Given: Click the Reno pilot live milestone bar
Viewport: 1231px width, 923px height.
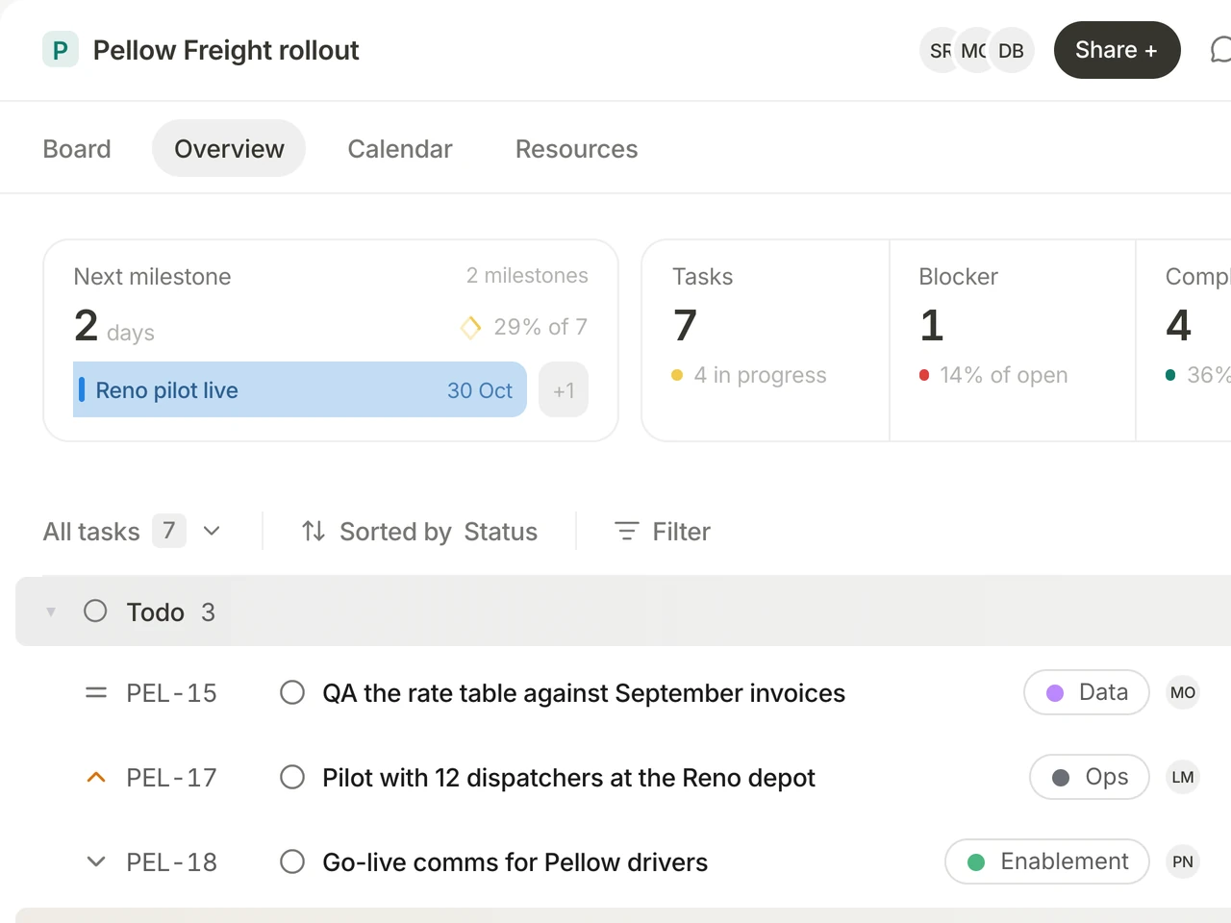Looking at the screenshot, I should 300,389.
